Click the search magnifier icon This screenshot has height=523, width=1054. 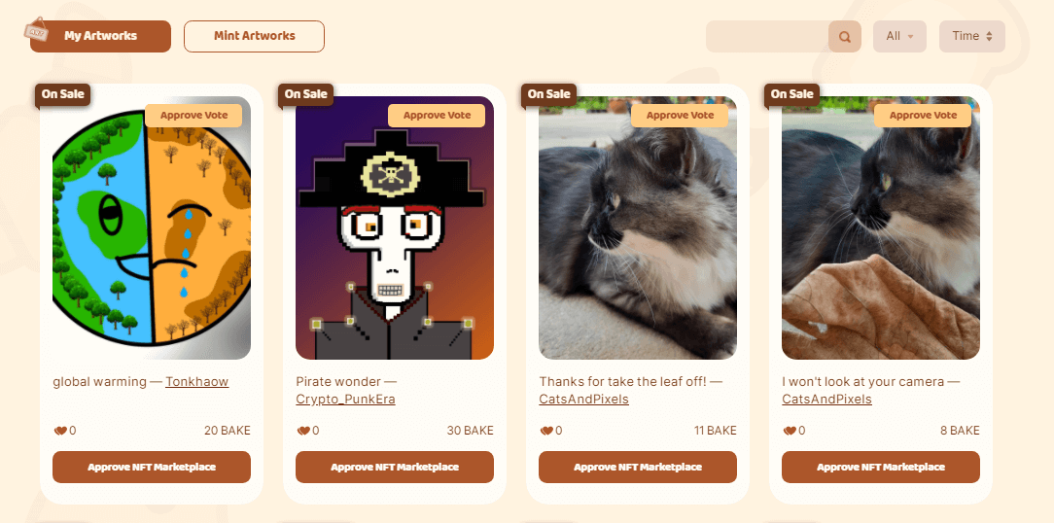[845, 37]
